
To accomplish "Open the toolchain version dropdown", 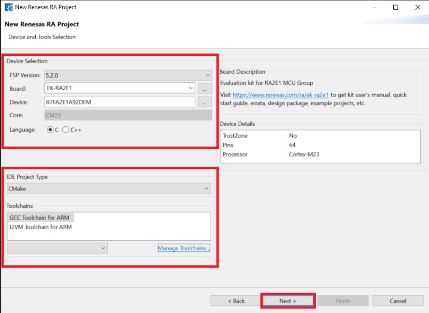I will [x=57, y=248].
